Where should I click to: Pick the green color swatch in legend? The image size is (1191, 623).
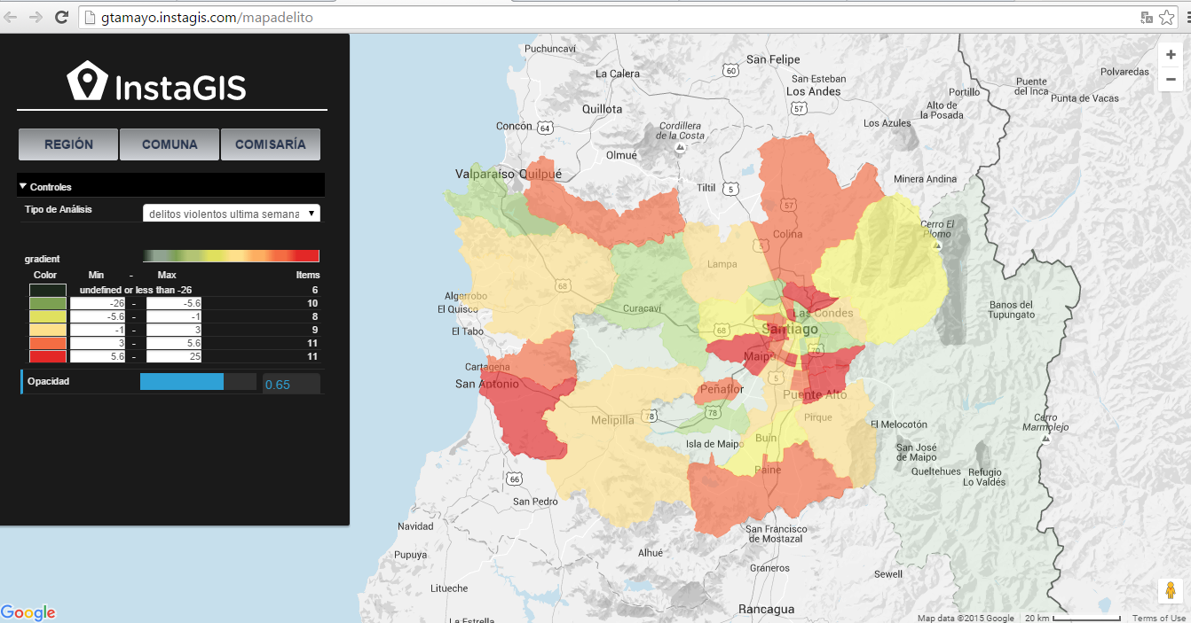coord(48,303)
